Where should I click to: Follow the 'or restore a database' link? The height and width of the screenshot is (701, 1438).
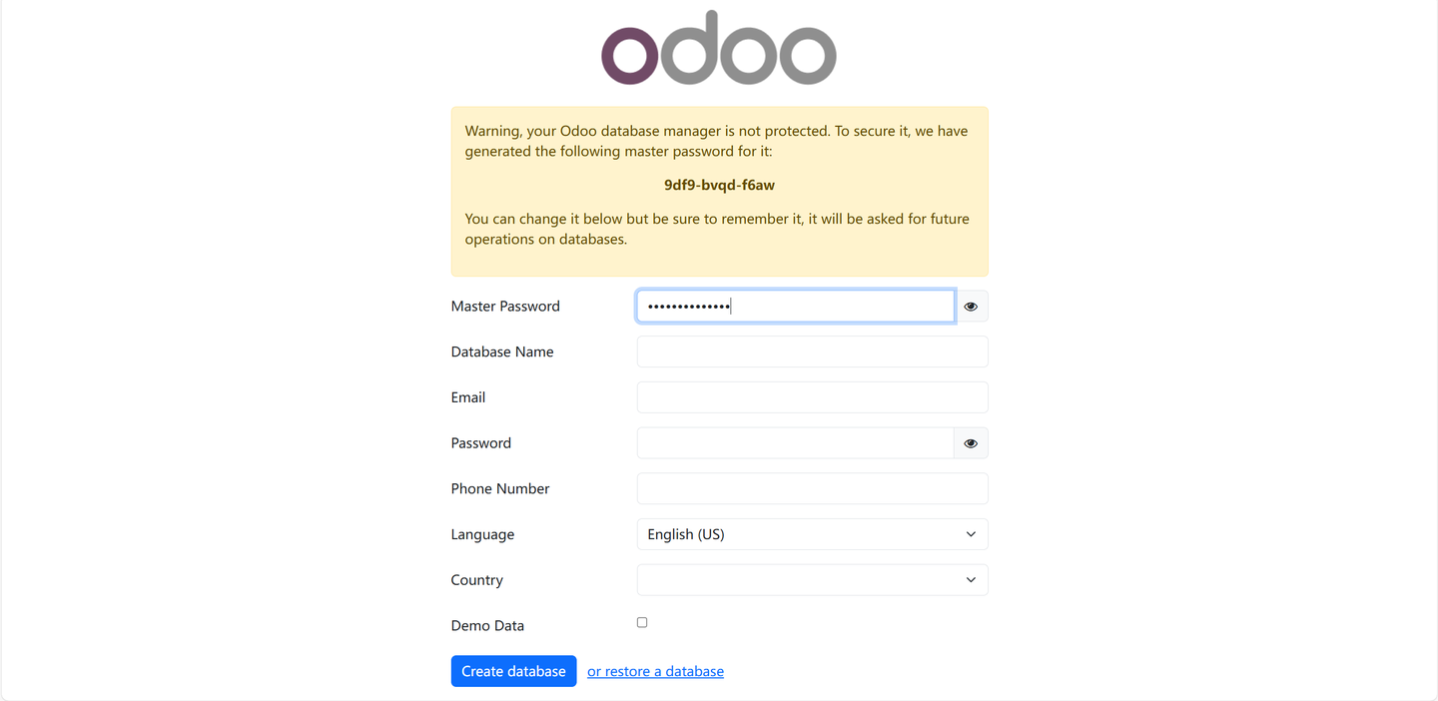[x=655, y=670]
